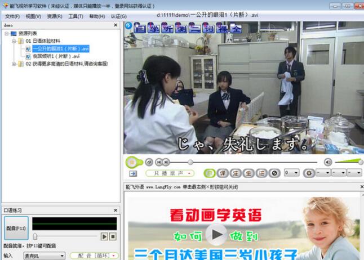Toggle the 注 annotation subtitle button
Screen dimensions: 364x260
236,173
